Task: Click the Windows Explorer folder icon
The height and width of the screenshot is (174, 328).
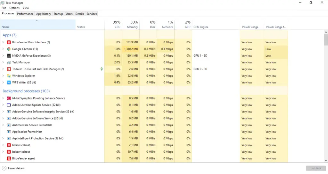Action: [x=9, y=76]
